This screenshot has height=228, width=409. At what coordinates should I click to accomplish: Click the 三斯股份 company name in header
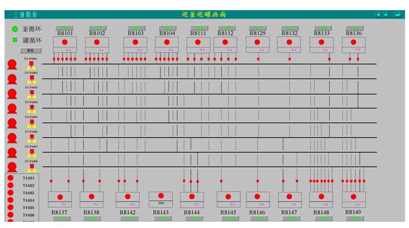tap(25, 15)
